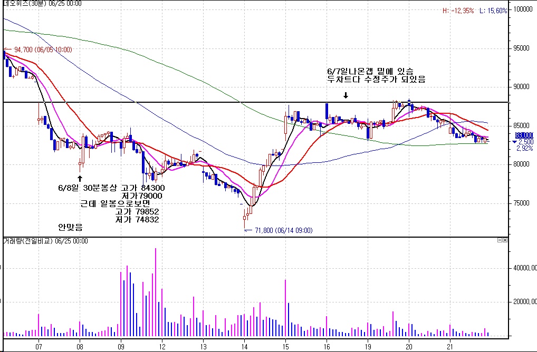
Task: Click the chart title 네오위즈(30분)
Action: [23, 3]
